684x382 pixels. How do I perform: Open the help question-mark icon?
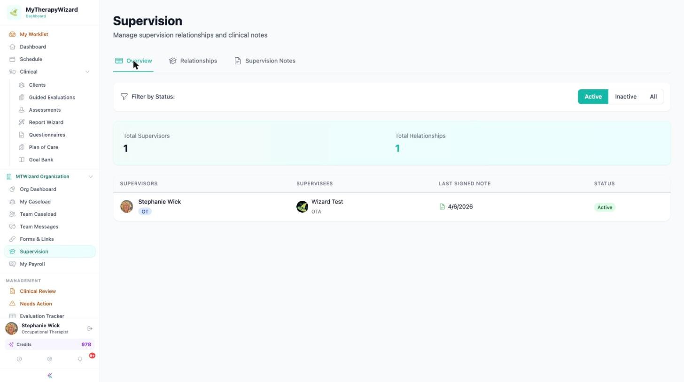pyautogui.click(x=19, y=359)
